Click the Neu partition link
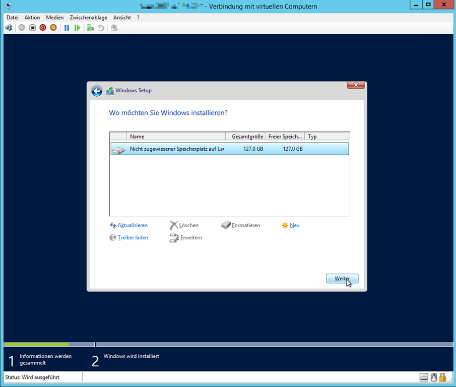 [x=295, y=225]
